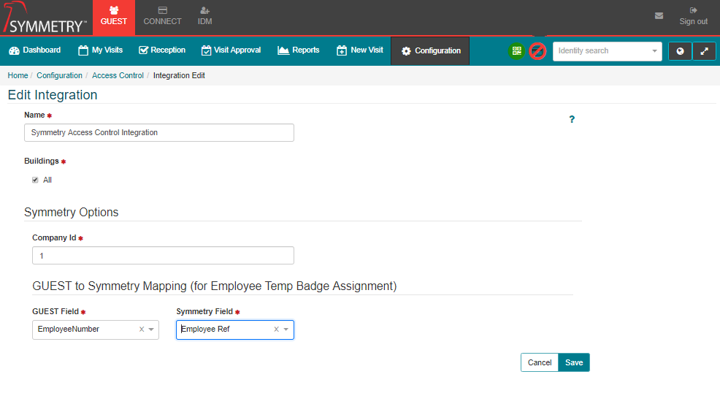
Task: Toggle fullscreen with the expand arrows icon
Action: (704, 51)
